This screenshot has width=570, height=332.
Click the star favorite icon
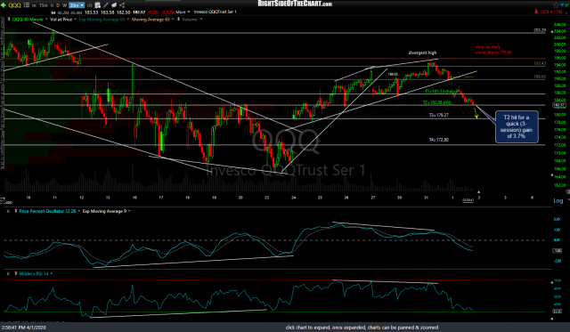coord(556,5)
